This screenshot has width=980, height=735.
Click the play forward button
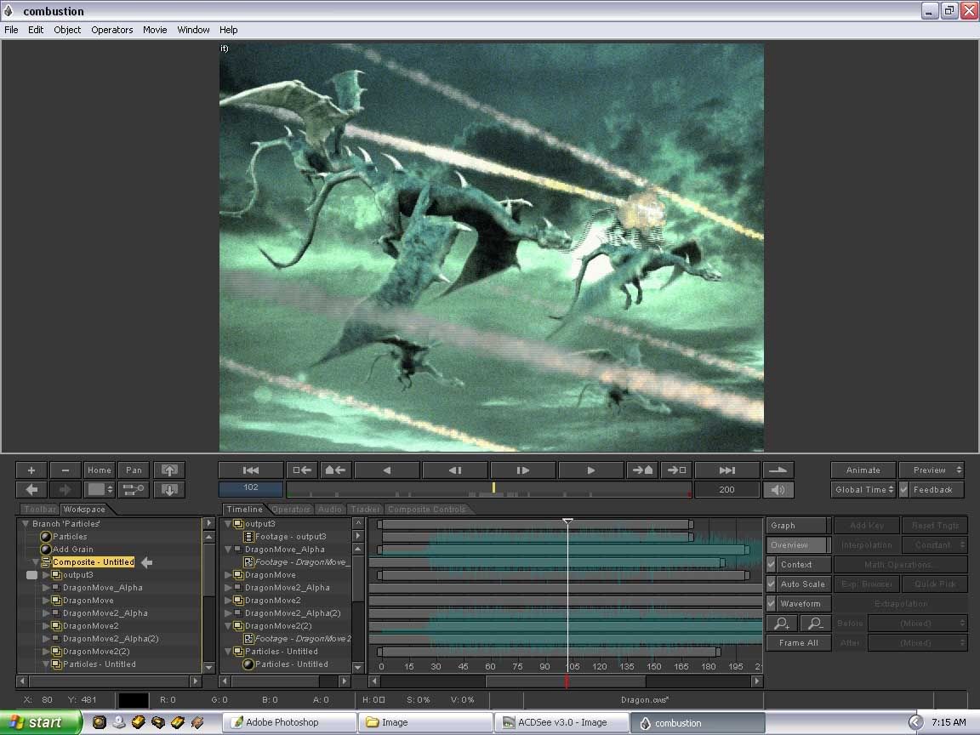pos(590,470)
